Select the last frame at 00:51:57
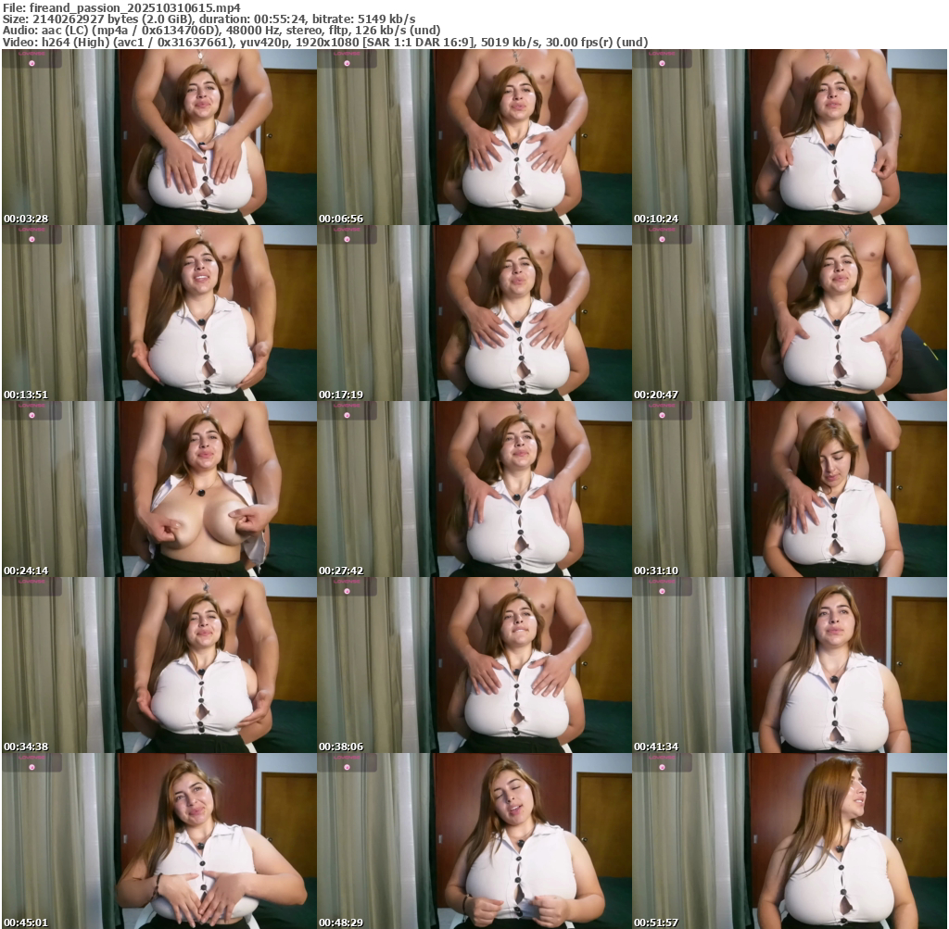 (790, 841)
